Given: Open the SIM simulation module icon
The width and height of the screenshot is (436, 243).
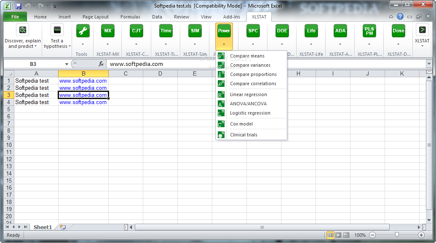Looking at the screenshot, I should pyautogui.click(x=195, y=31).
